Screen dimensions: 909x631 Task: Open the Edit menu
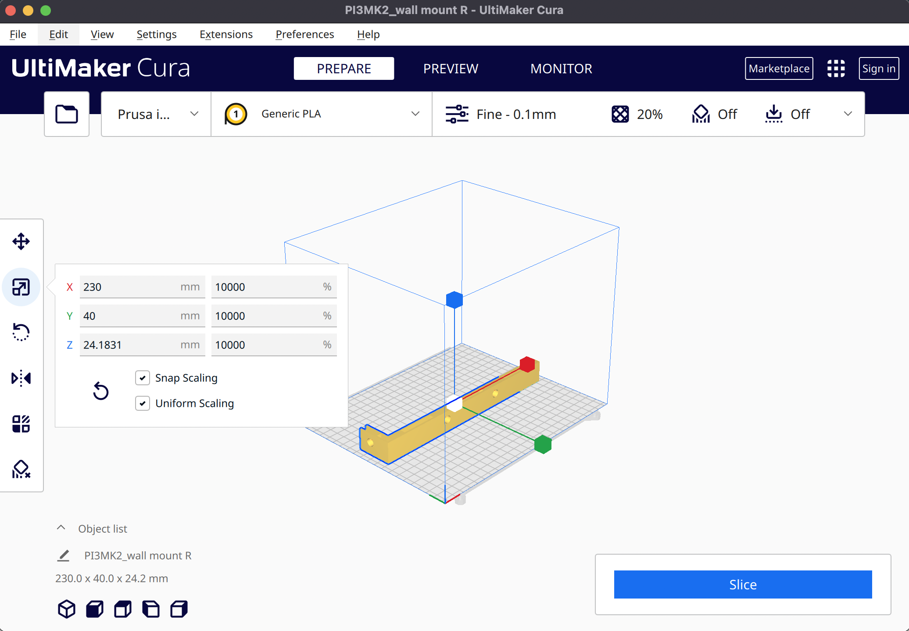(x=58, y=34)
